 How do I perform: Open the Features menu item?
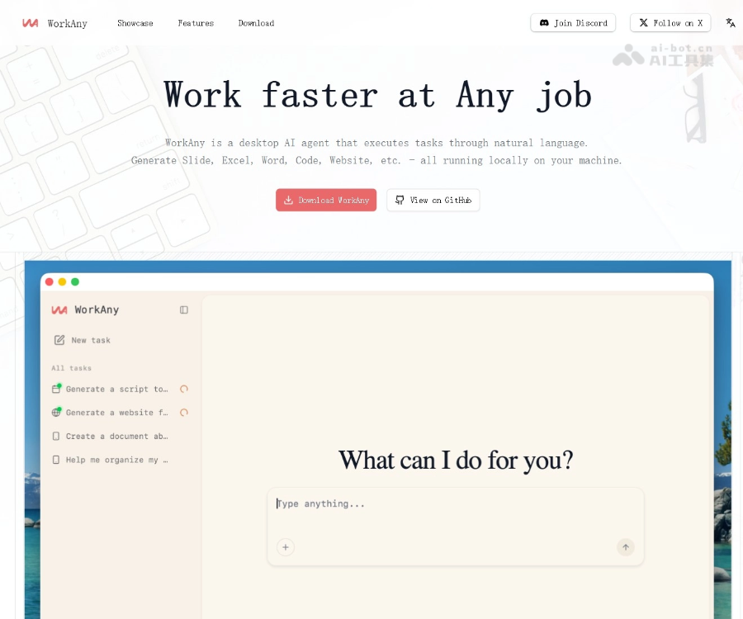point(196,23)
